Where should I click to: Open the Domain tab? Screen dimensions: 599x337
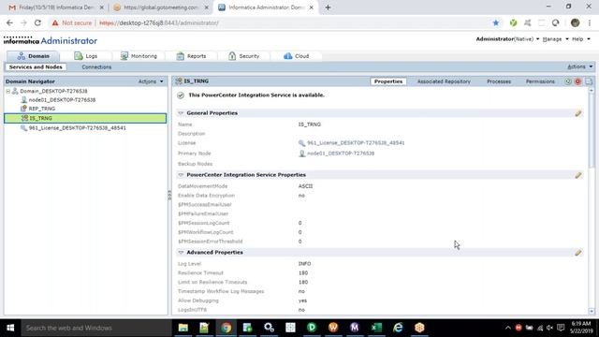(x=34, y=56)
